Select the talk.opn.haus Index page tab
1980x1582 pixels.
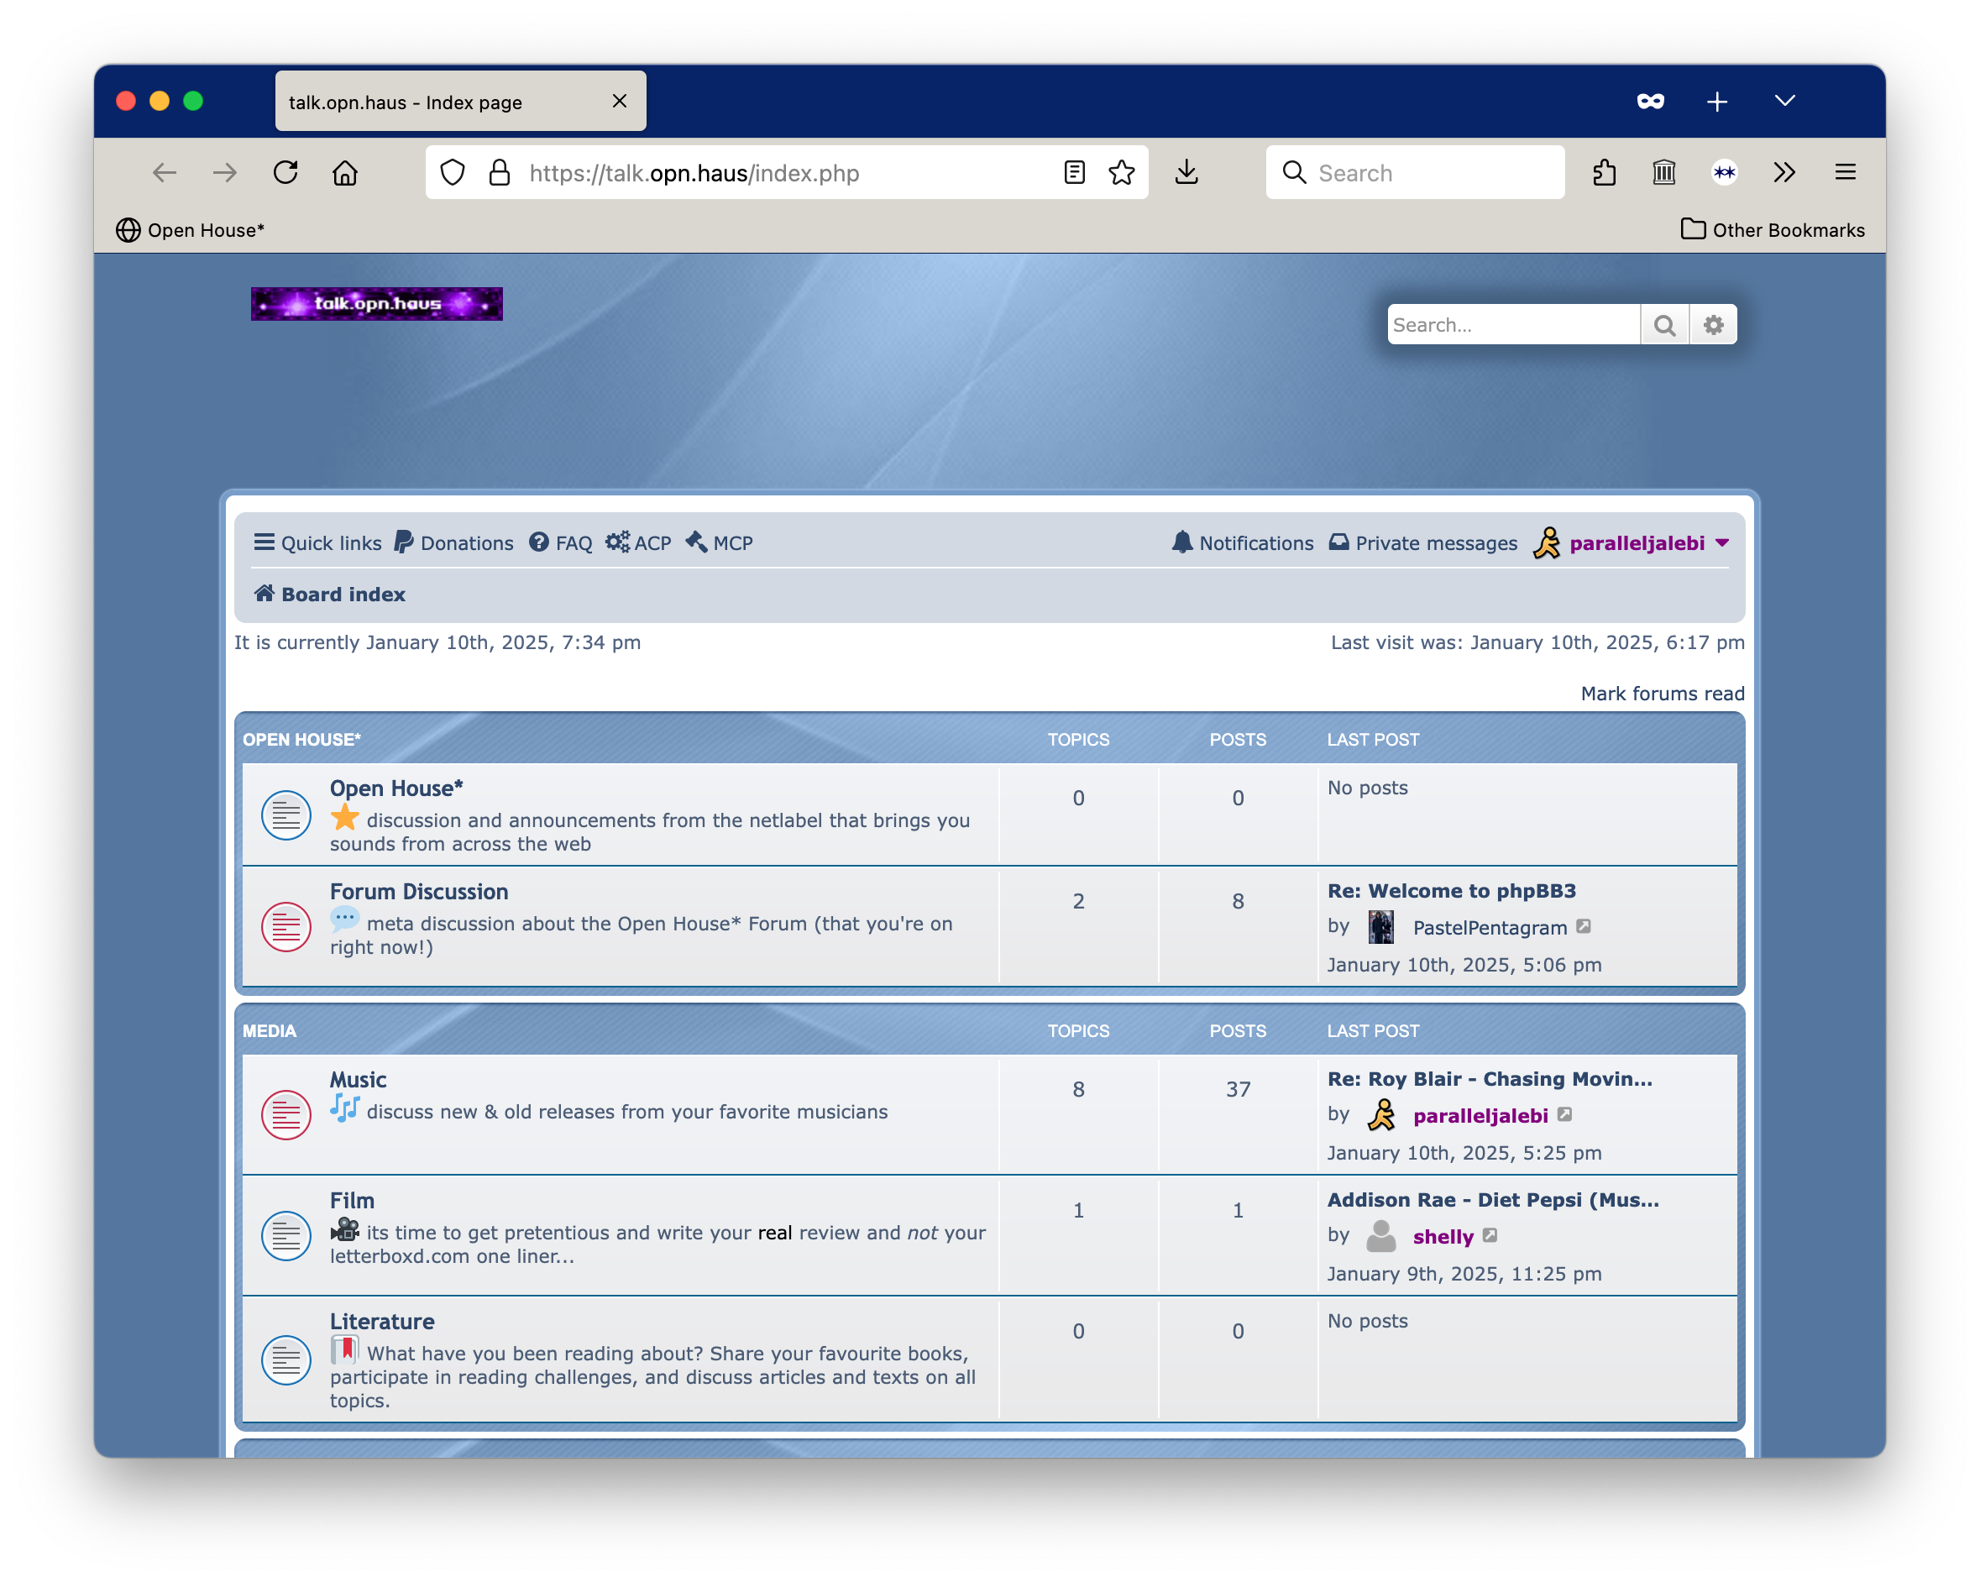pos(460,101)
